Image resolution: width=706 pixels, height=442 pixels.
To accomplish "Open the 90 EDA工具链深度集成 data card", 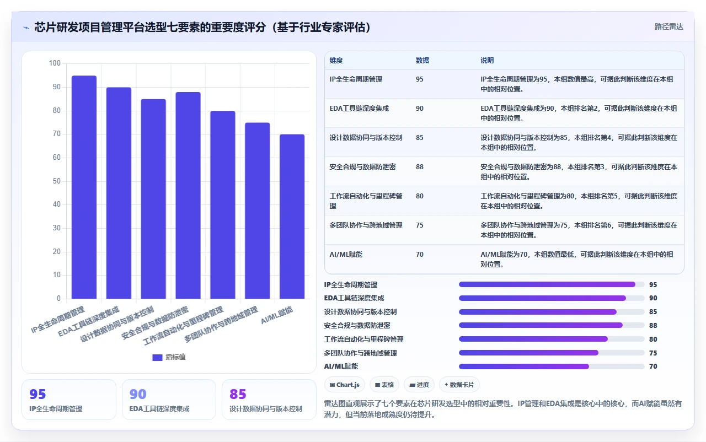I will tap(169, 400).
